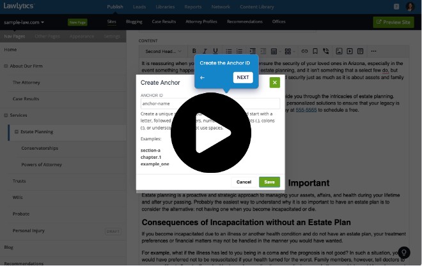The width and height of the screenshot is (422, 266).
Task: Insert a hyperlink with link icon
Action: coord(304,51)
